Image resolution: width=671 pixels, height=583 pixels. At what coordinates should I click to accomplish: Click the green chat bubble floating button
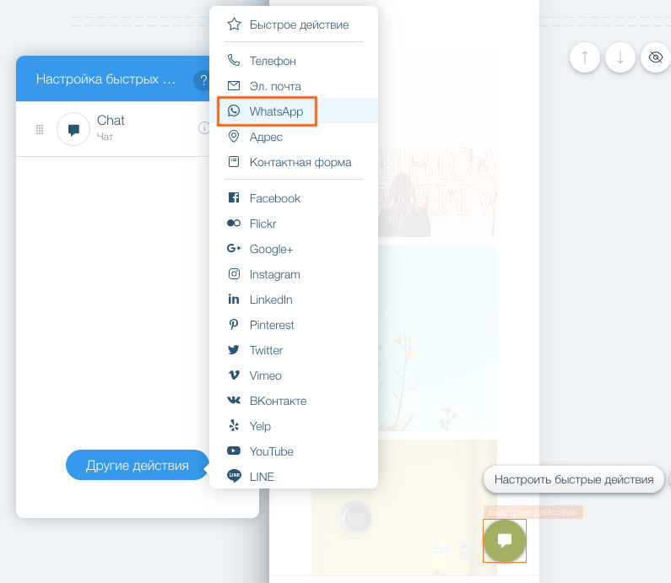point(505,540)
